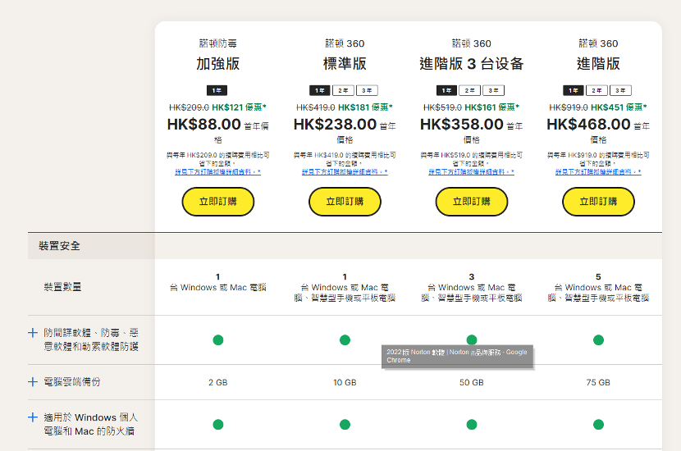Click the 電腦雲端備份 row label
The height and width of the screenshot is (451, 681).
click(x=72, y=382)
